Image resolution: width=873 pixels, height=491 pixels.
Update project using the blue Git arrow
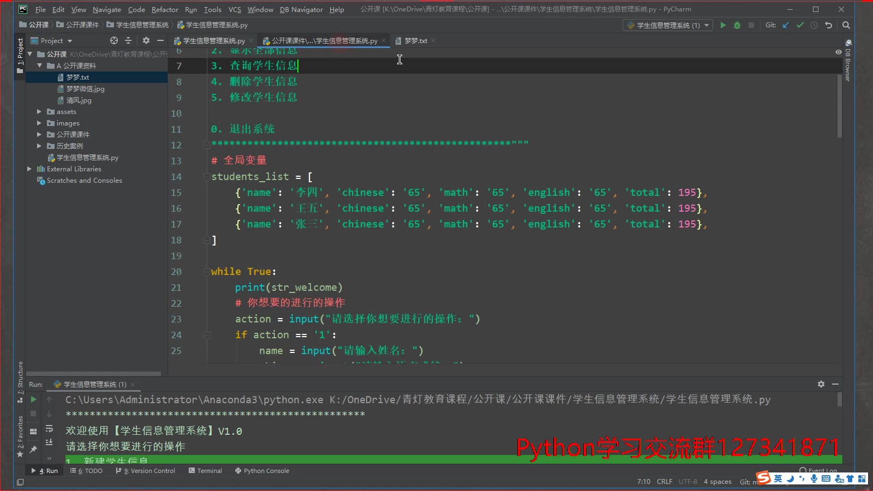tap(786, 25)
